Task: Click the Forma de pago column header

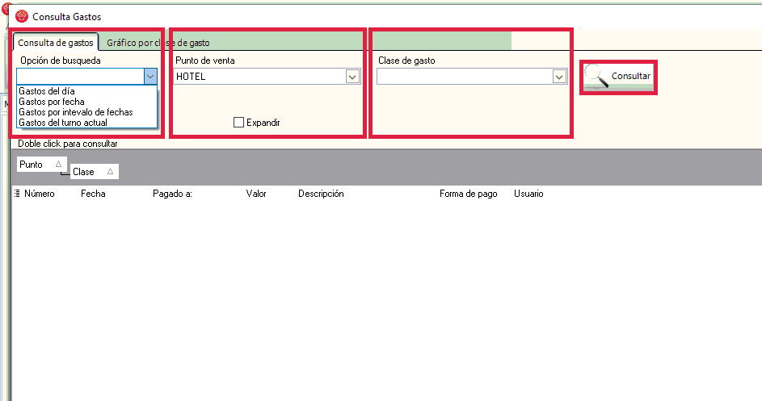Action: [468, 194]
